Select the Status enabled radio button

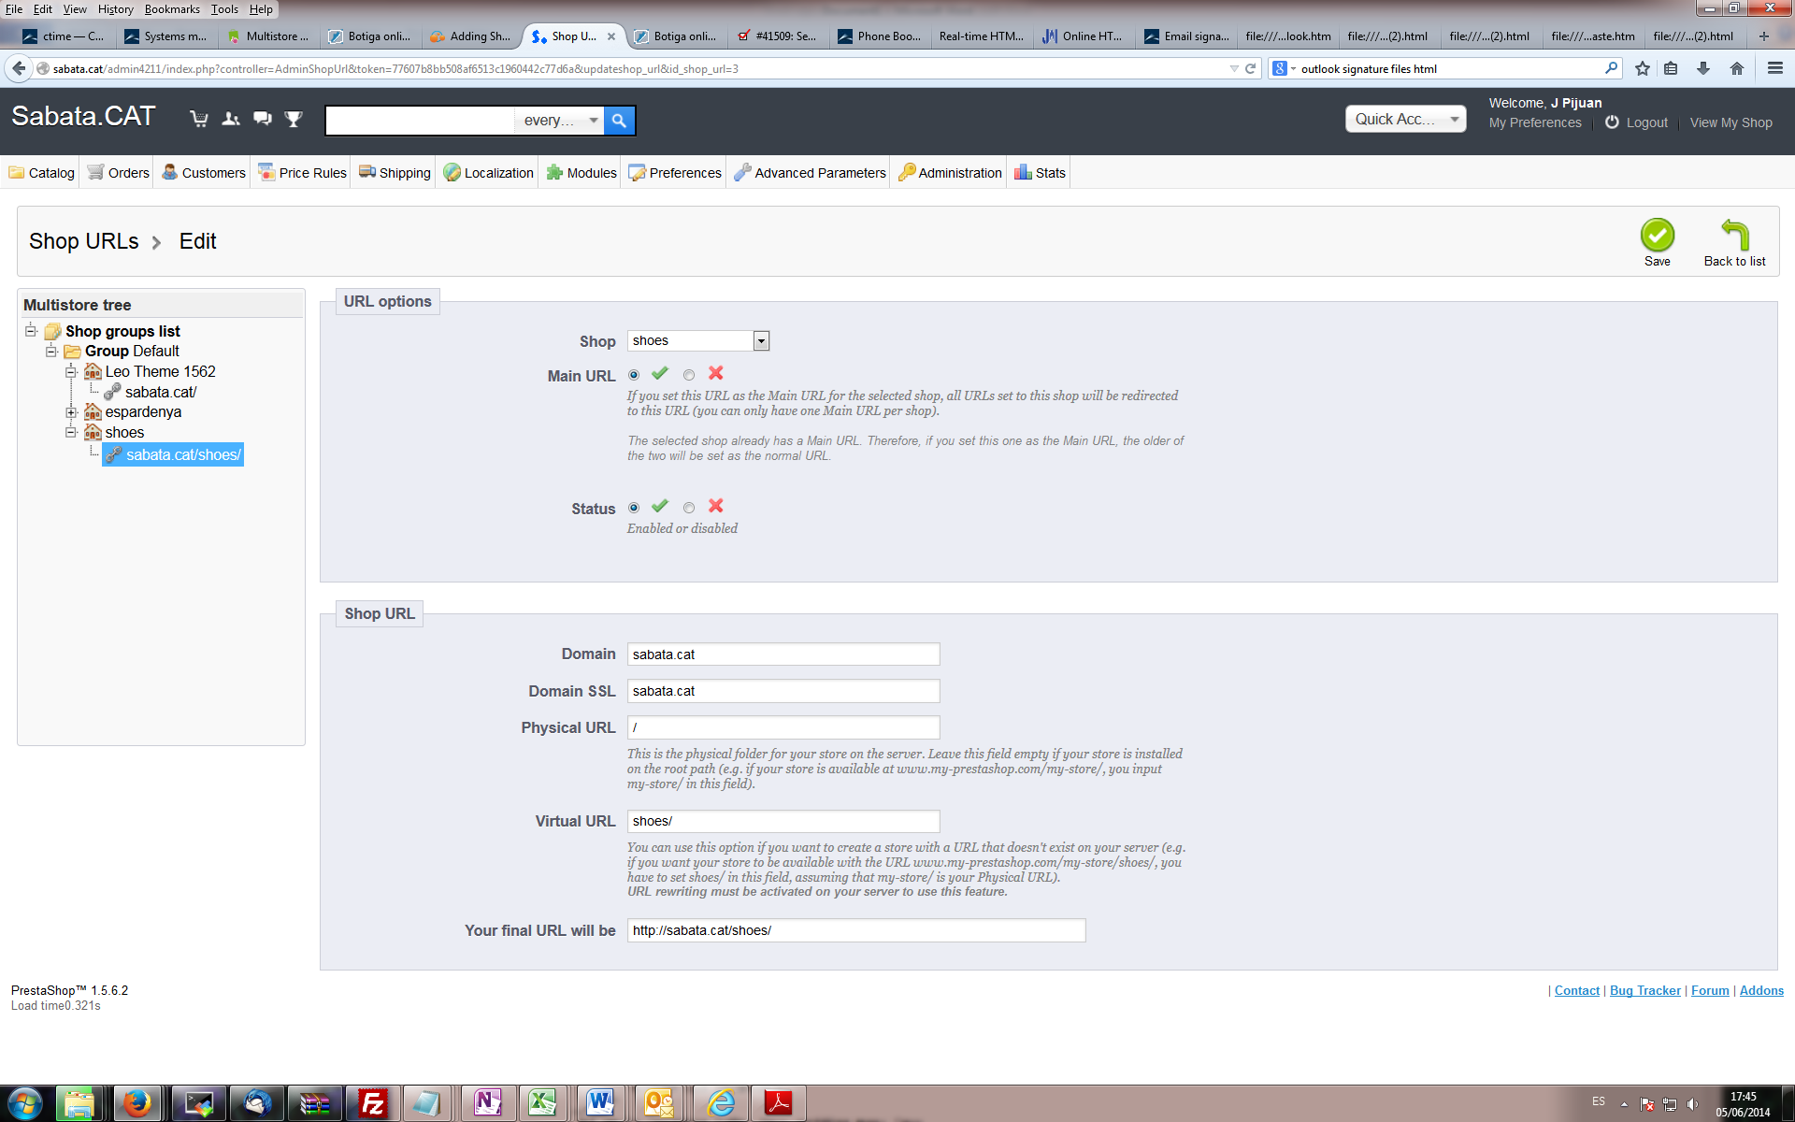tap(634, 508)
